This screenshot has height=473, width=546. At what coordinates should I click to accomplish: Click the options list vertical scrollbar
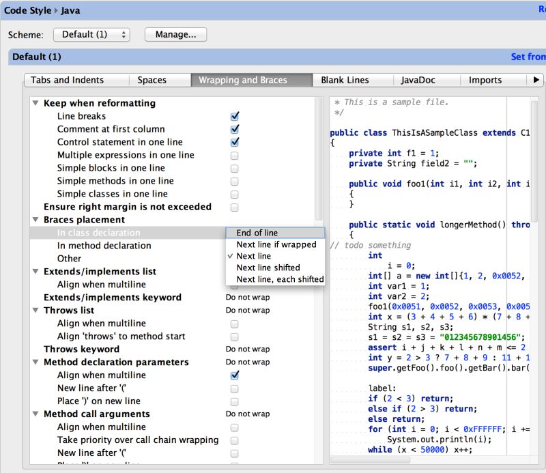(x=319, y=157)
